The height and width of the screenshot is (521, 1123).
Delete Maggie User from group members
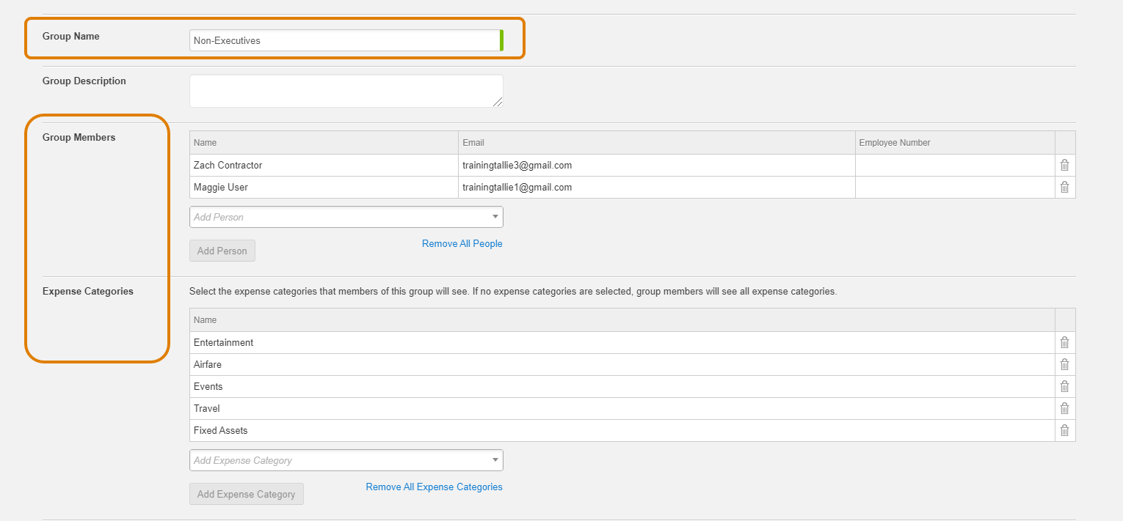[1064, 188]
